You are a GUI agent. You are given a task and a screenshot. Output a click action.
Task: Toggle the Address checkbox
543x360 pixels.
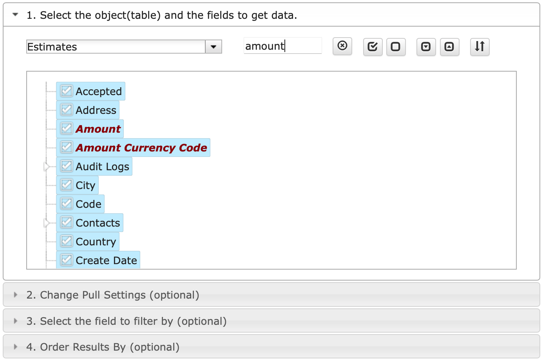[x=67, y=110]
